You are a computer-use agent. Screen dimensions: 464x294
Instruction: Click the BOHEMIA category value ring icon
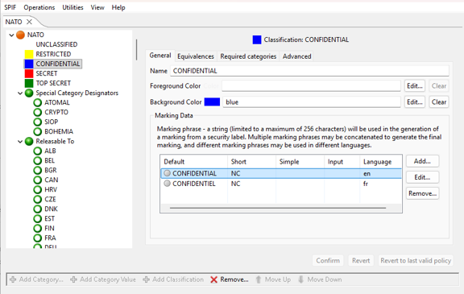(x=38, y=131)
